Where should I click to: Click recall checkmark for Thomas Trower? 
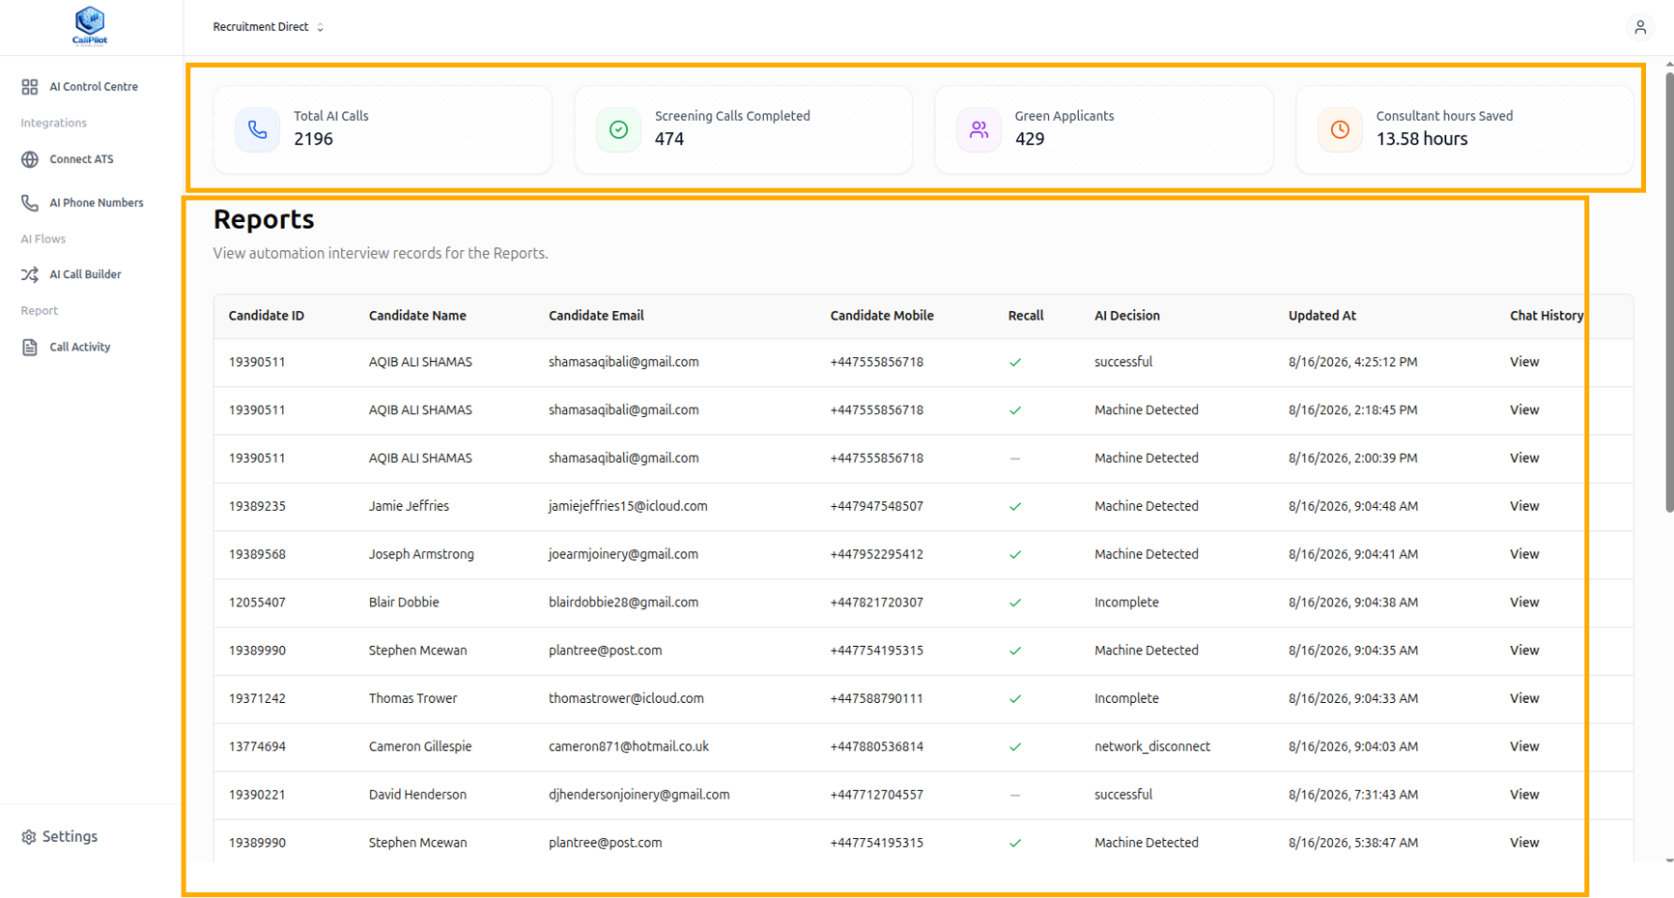(x=1015, y=698)
